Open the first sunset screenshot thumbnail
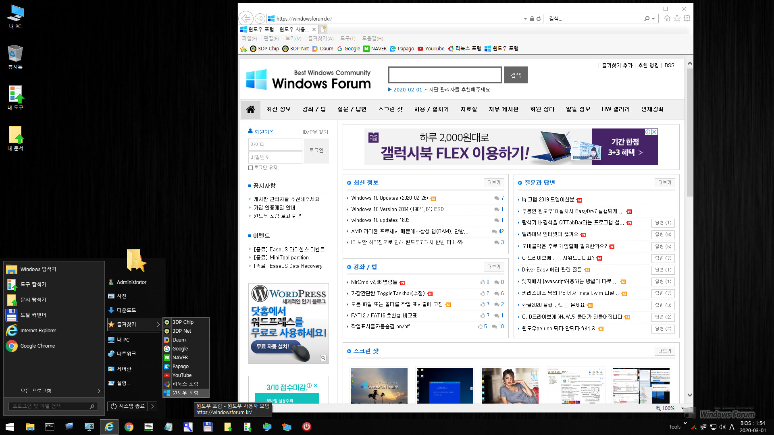 click(x=379, y=385)
